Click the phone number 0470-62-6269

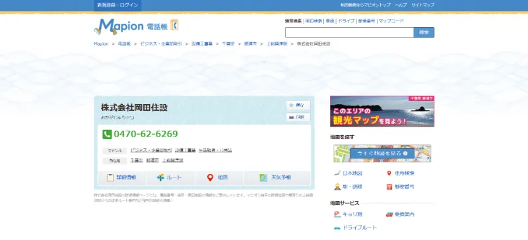[146, 135]
